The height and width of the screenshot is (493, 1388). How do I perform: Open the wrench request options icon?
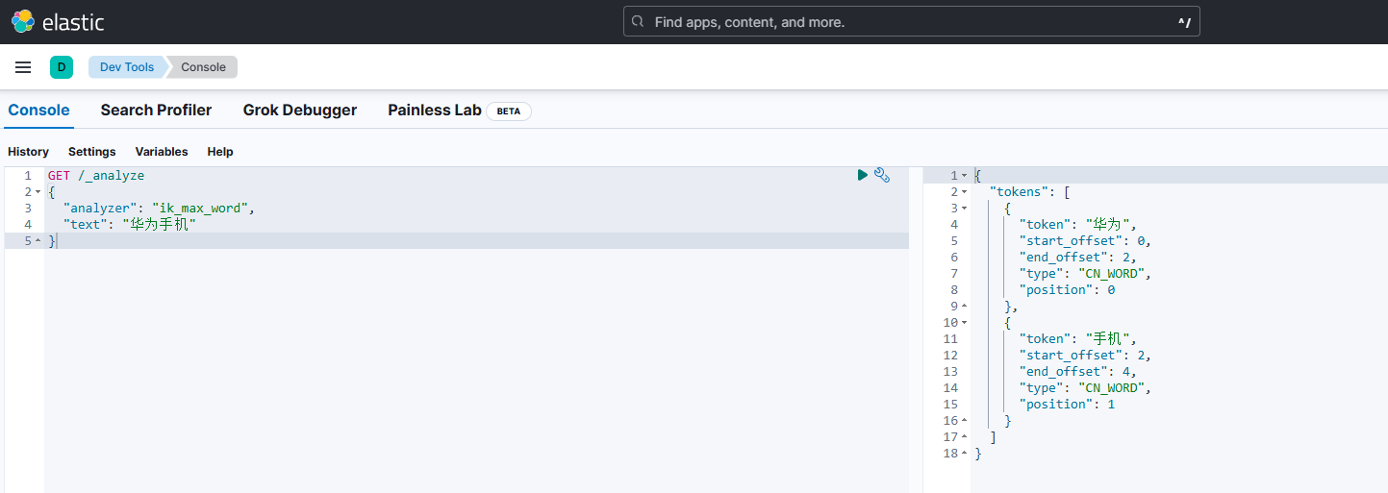pos(882,175)
